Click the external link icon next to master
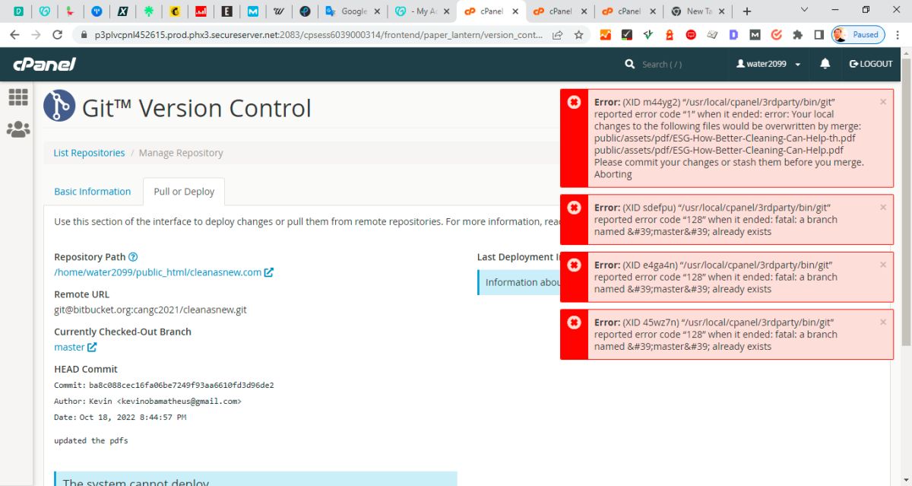The image size is (912, 486). (x=92, y=347)
